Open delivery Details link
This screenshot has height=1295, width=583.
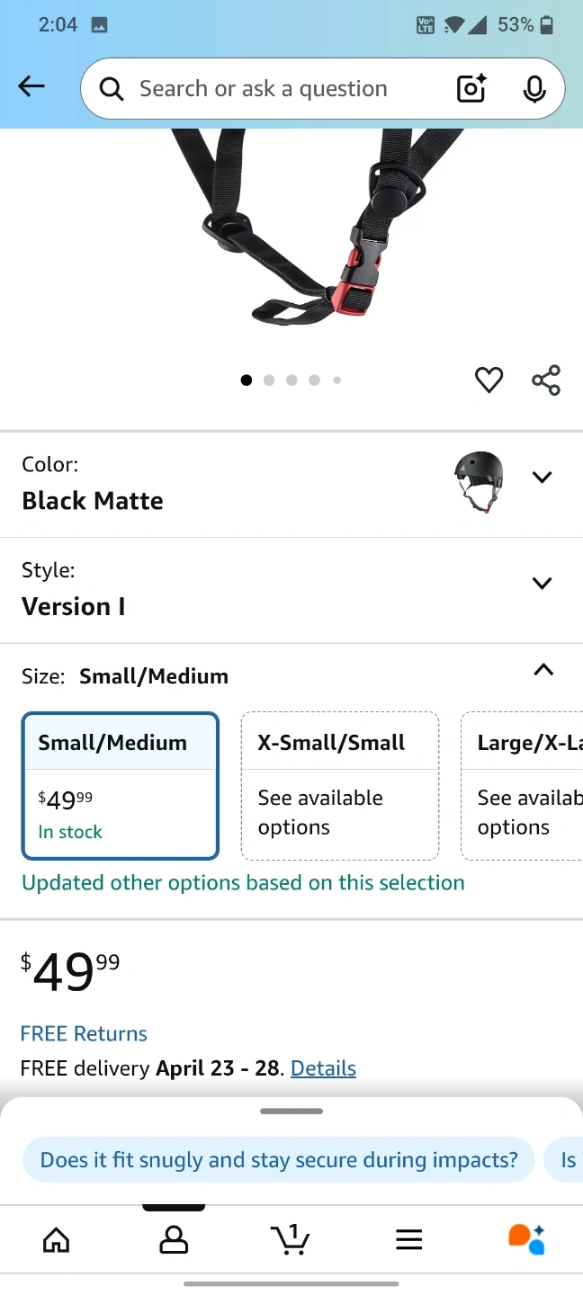[323, 1068]
